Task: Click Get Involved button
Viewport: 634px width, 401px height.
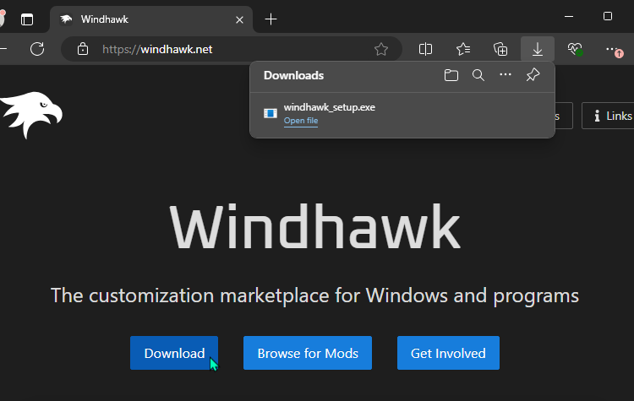Action: coord(448,353)
